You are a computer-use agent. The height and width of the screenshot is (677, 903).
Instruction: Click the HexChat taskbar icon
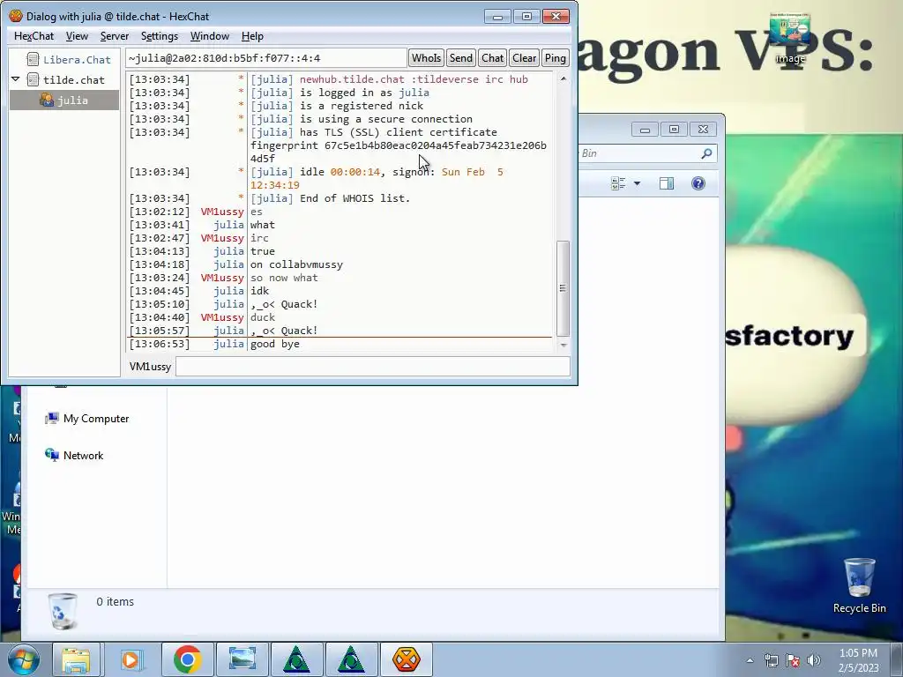pyautogui.click(x=406, y=659)
